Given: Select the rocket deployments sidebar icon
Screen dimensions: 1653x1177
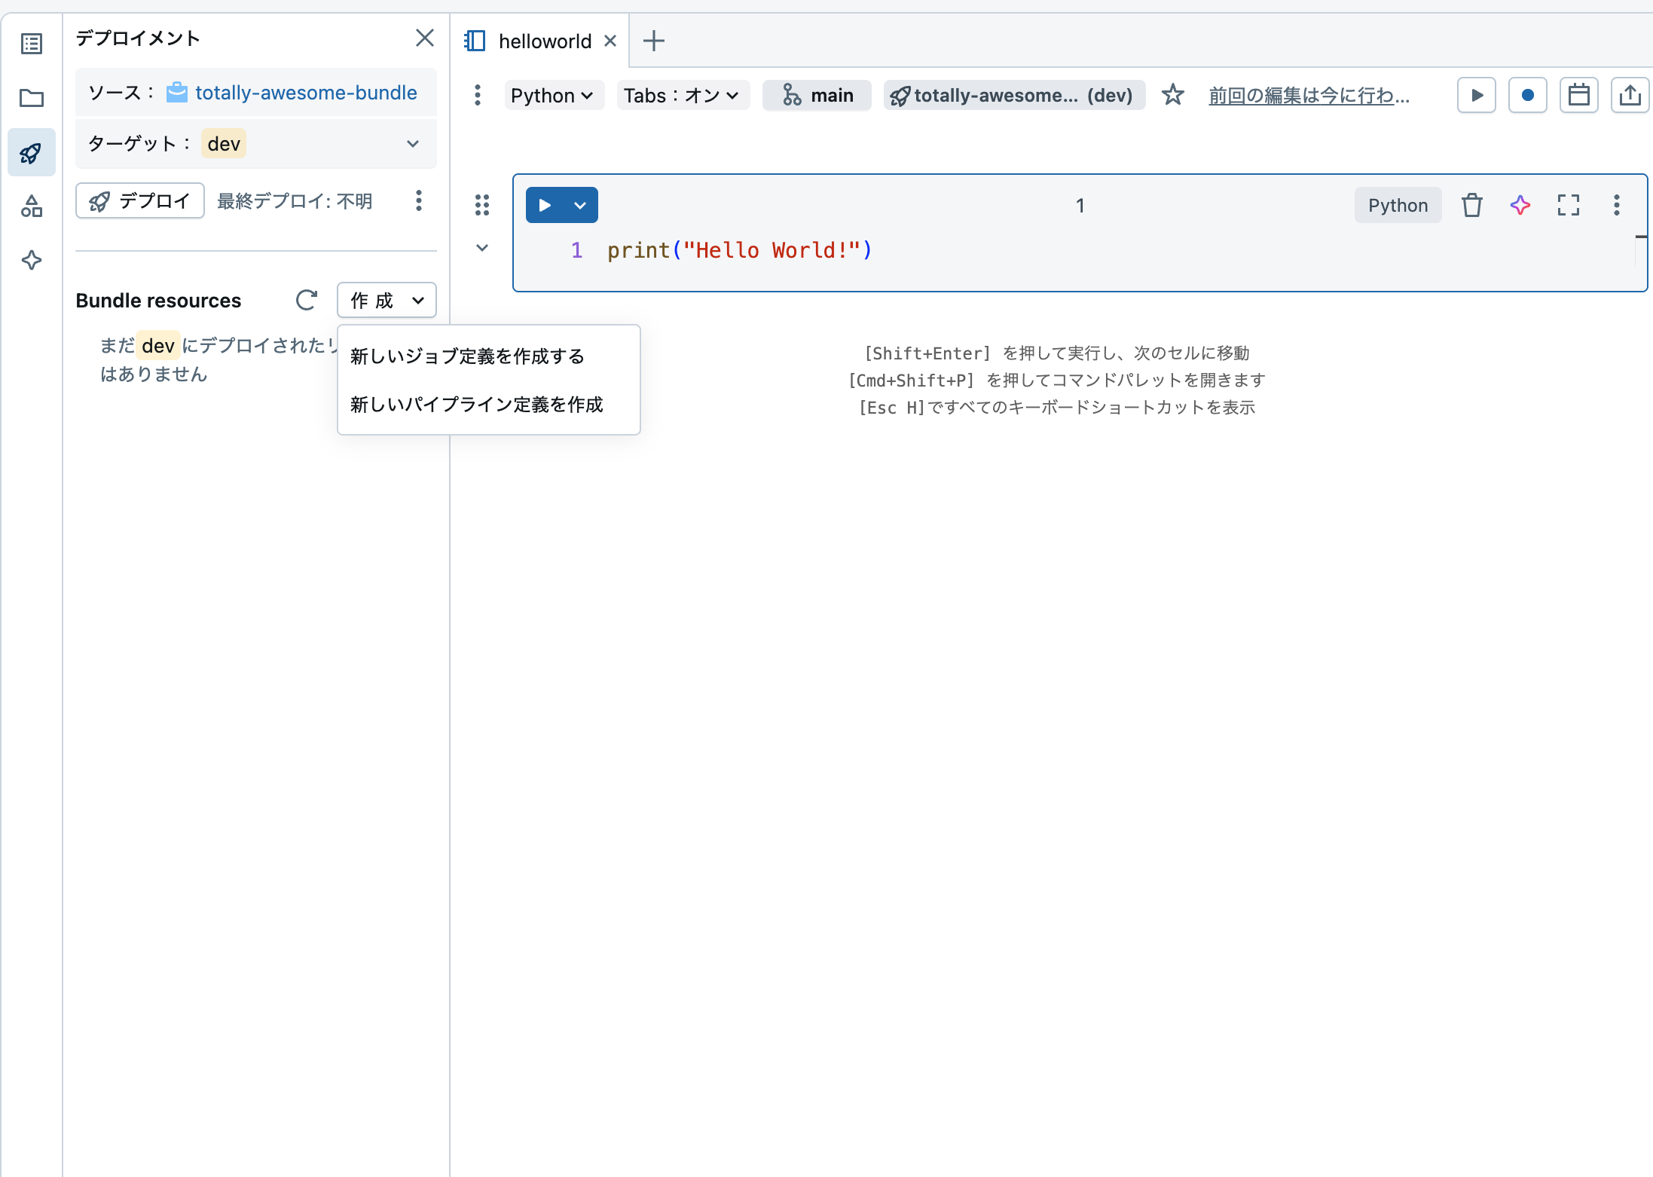Looking at the screenshot, I should point(31,152).
